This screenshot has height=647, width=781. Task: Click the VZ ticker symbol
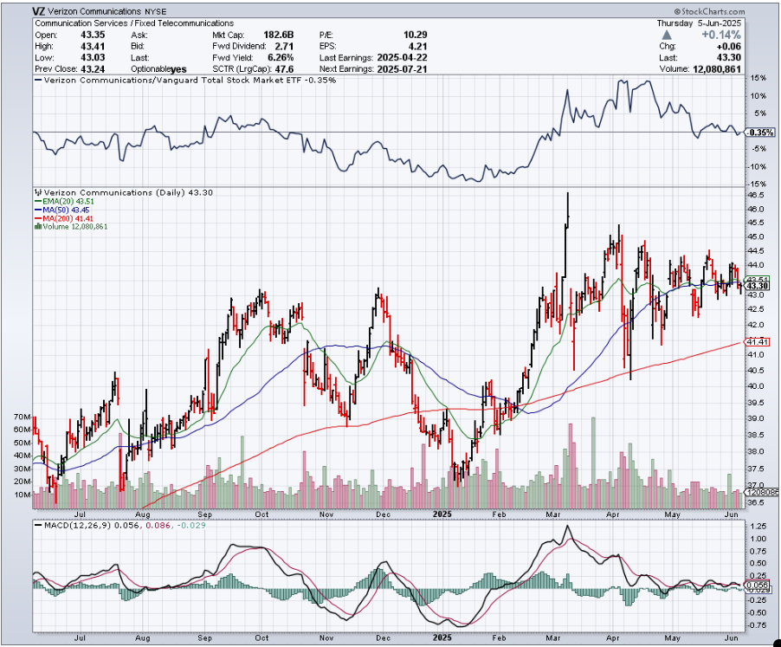pos(38,11)
